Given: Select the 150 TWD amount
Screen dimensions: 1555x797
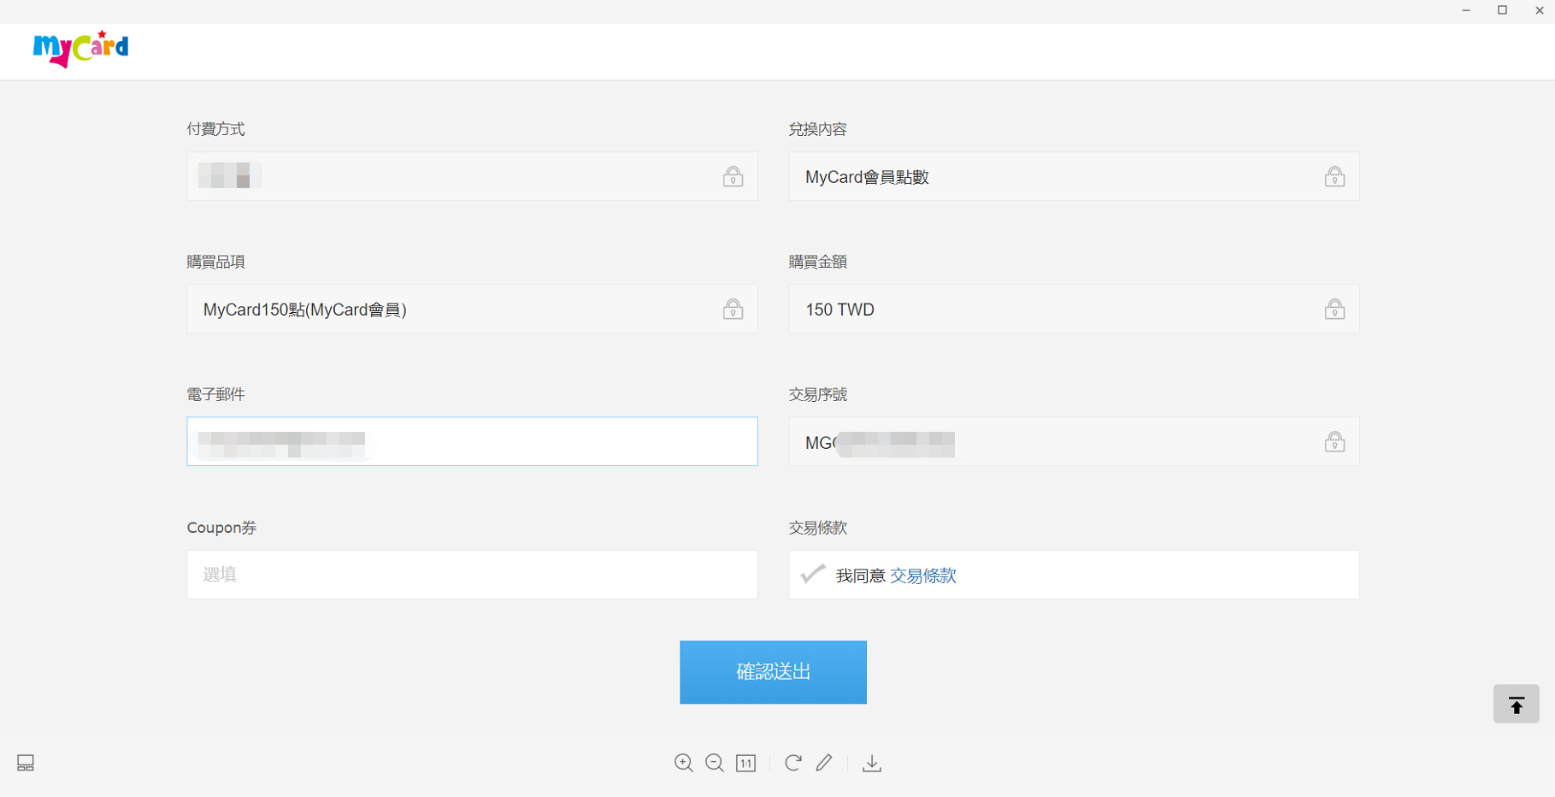Looking at the screenshot, I should click(x=839, y=310).
